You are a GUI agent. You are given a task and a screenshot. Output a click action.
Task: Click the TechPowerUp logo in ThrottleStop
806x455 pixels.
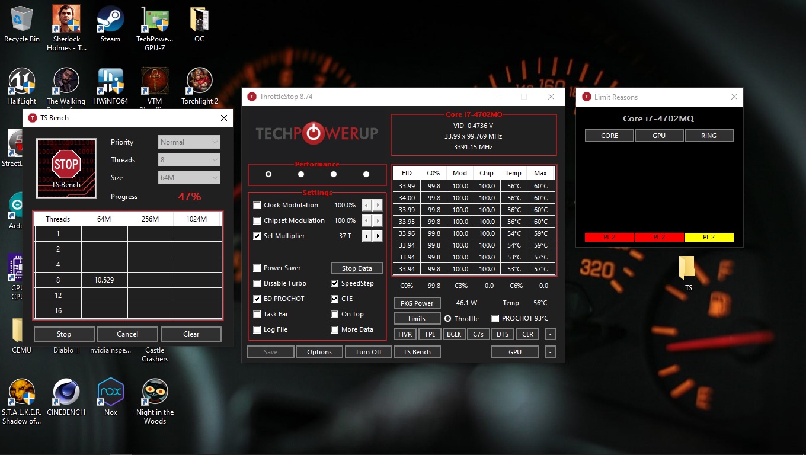[316, 133]
